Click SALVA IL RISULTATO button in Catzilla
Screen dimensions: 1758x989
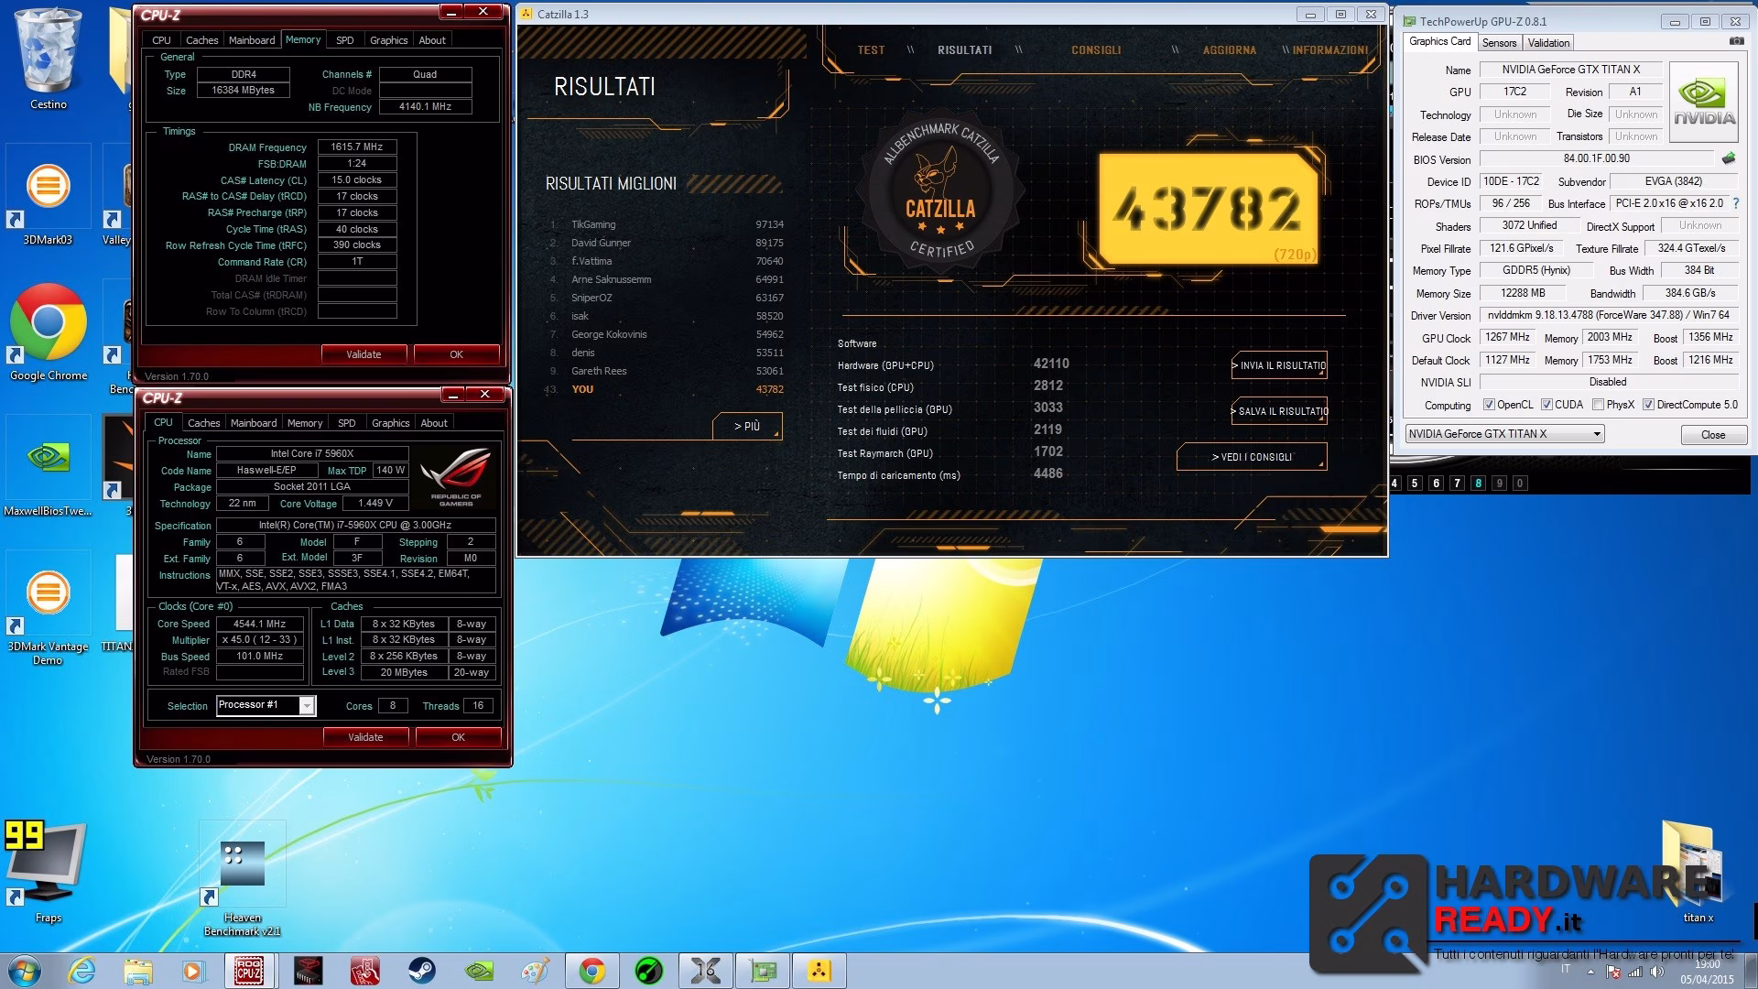tap(1279, 411)
